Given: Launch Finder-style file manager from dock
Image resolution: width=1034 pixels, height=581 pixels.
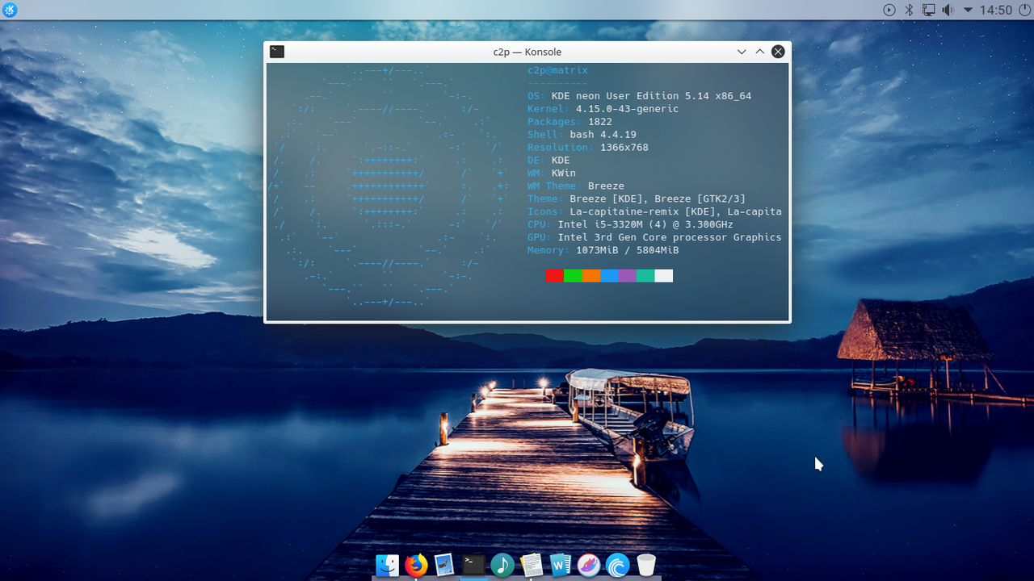Looking at the screenshot, I should coord(388,565).
